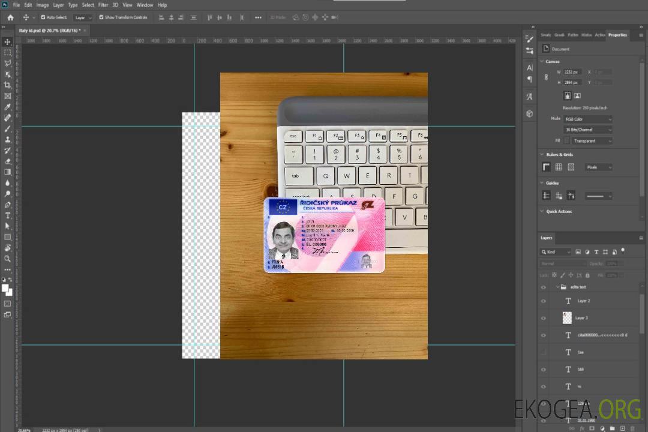Image resolution: width=648 pixels, height=432 pixels.
Task: Open the guide line style dropdown
Action: point(598,196)
